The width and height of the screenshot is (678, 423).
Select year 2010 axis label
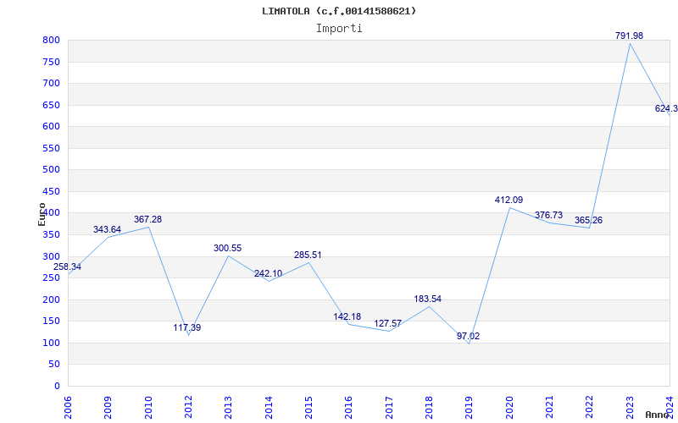(148, 408)
